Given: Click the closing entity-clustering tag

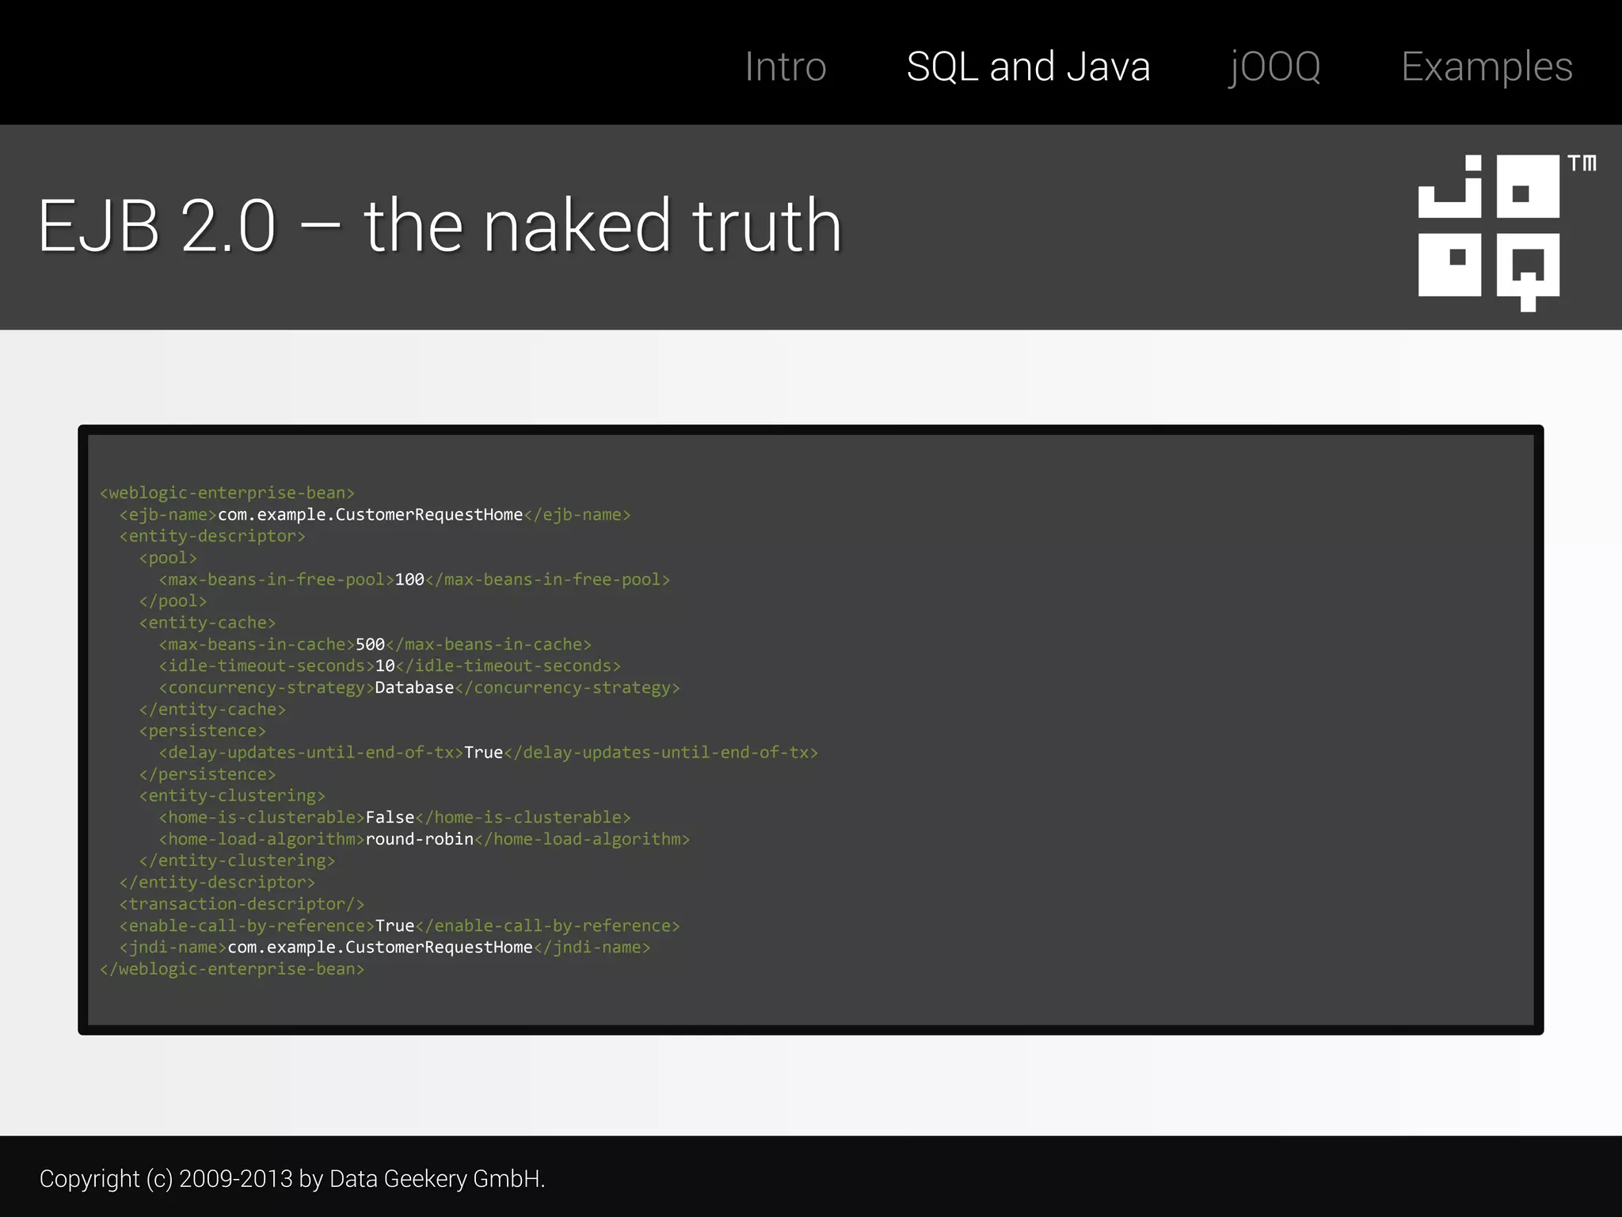Looking at the screenshot, I should [x=237, y=861].
